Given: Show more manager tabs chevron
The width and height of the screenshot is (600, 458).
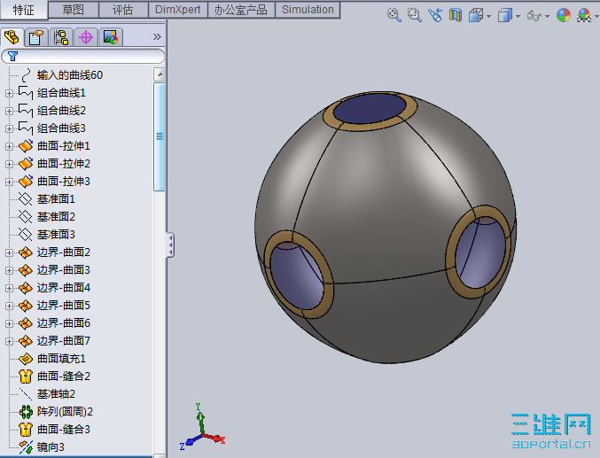Looking at the screenshot, I should [x=157, y=36].
